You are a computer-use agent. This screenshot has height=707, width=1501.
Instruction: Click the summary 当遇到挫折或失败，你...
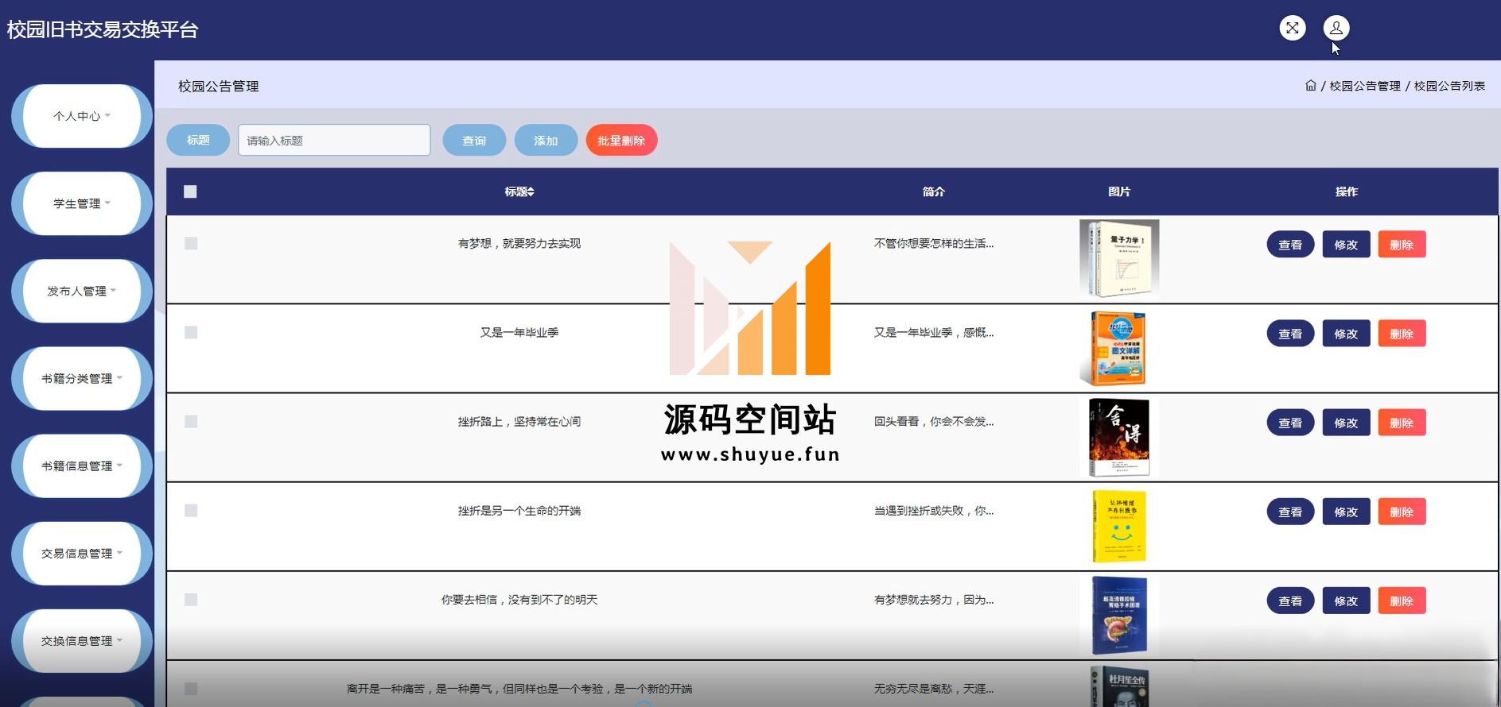pos(934,510)
